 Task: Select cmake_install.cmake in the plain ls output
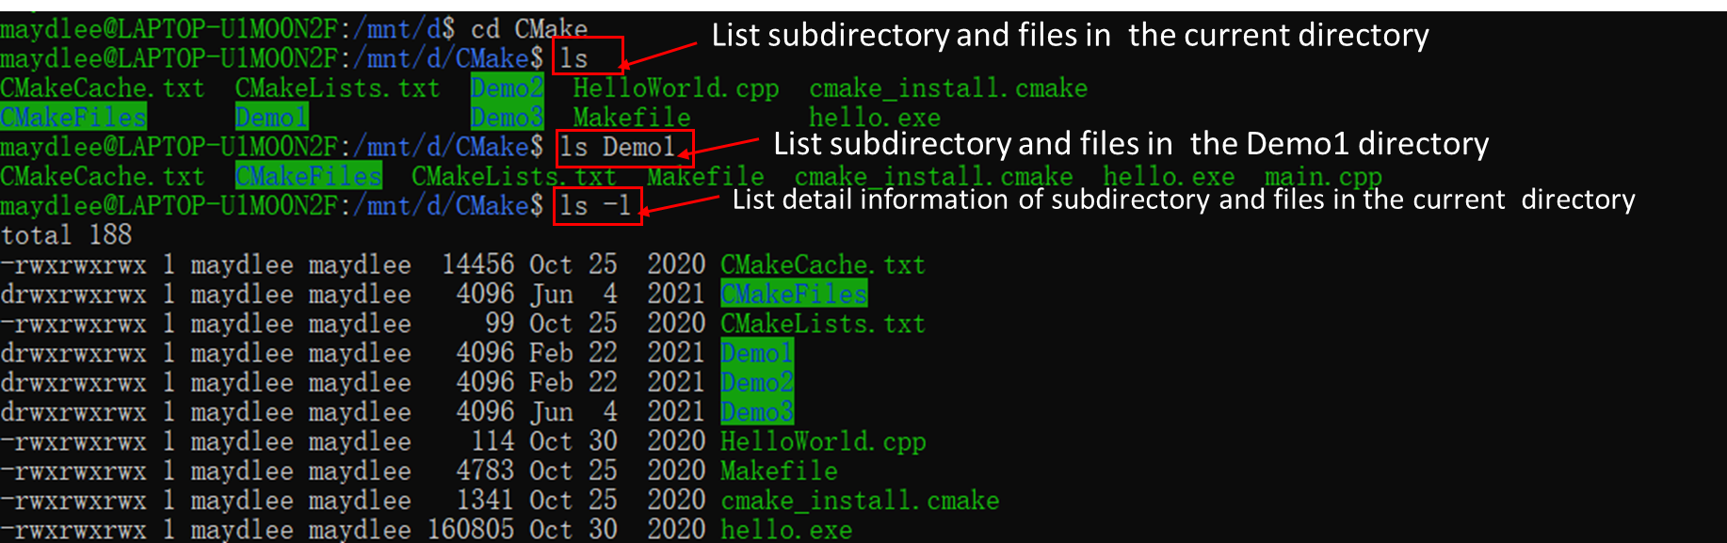948,88
